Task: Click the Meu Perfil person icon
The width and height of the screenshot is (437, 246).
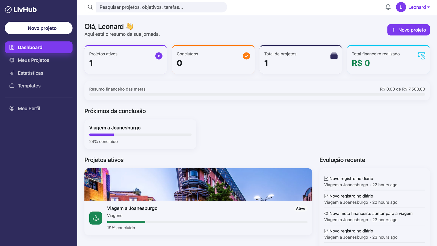Action: [x=12, y=108]
